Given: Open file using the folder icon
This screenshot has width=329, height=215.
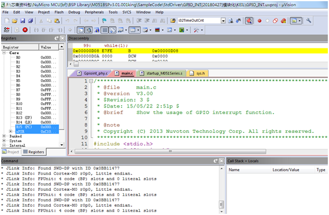Looking at the screenshot, I should [15, 21].
